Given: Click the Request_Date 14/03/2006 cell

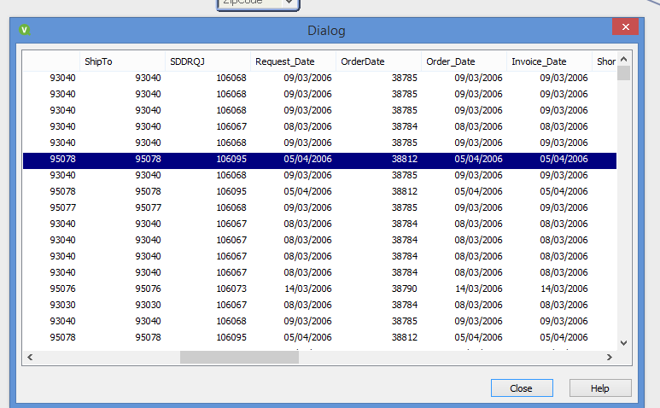Looking at the screenshot, I should [308, 289].
